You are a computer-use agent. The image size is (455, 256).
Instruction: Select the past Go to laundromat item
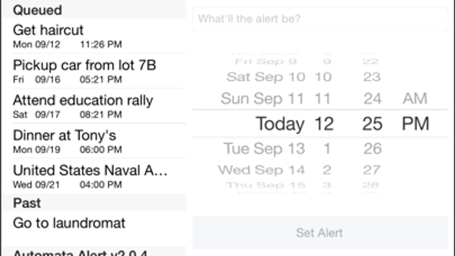click(94, 223)
